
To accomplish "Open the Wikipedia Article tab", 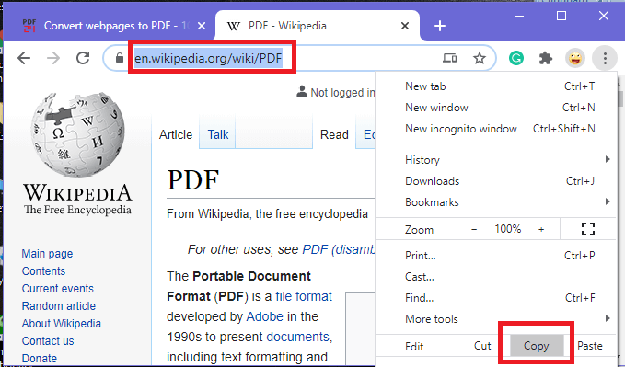I will pos(176,134).
